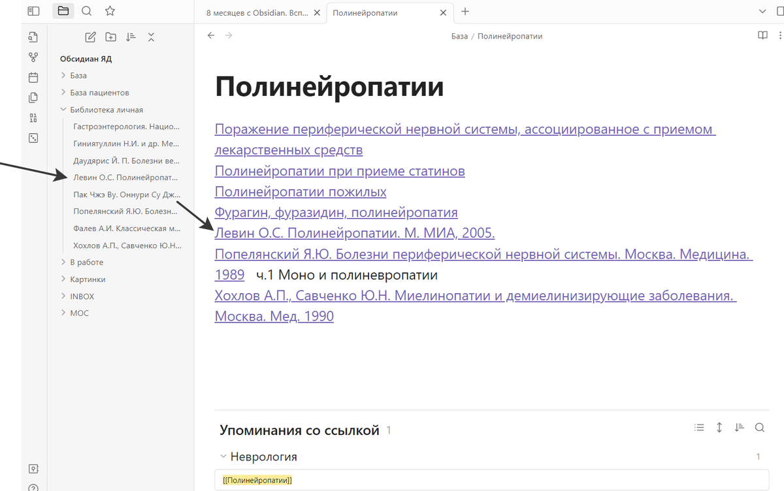This screenshot has height=491, width=784.
Task: Open Попелянский Я.Ю. Болезни link in note
Action: point(483,264)
